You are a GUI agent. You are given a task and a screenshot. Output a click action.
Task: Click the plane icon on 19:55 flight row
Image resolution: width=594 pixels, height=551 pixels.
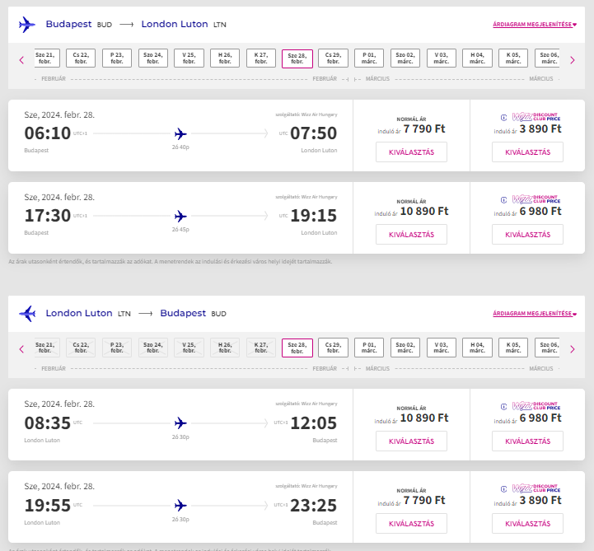[180, 506]
